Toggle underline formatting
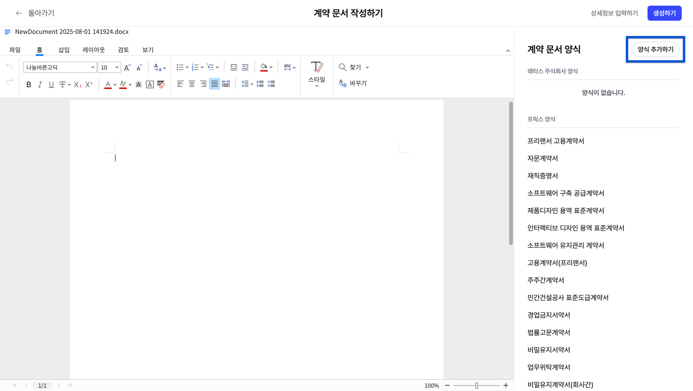 coord(51,84)
